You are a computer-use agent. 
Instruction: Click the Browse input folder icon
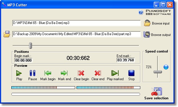pos(147,23)
